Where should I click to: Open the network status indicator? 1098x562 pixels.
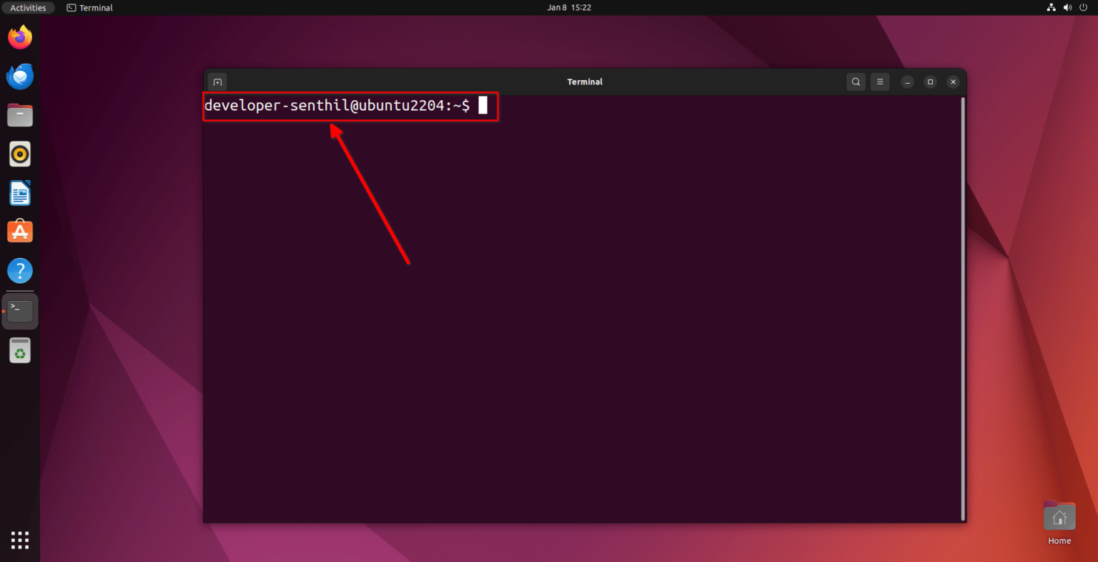pyautogui.click(x=1051, y=8)
